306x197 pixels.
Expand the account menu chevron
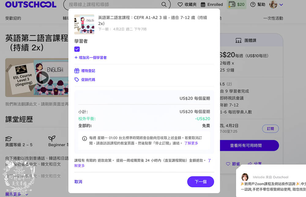281,5
